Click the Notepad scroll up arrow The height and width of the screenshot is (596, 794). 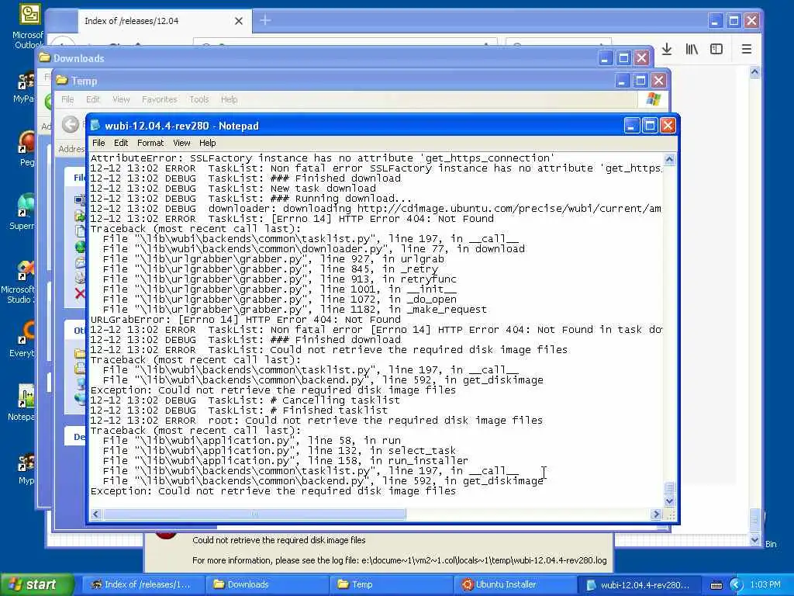tap(669, 160)
